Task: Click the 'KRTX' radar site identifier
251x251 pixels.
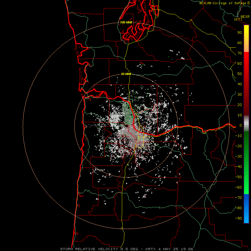Action: [151, 249]
